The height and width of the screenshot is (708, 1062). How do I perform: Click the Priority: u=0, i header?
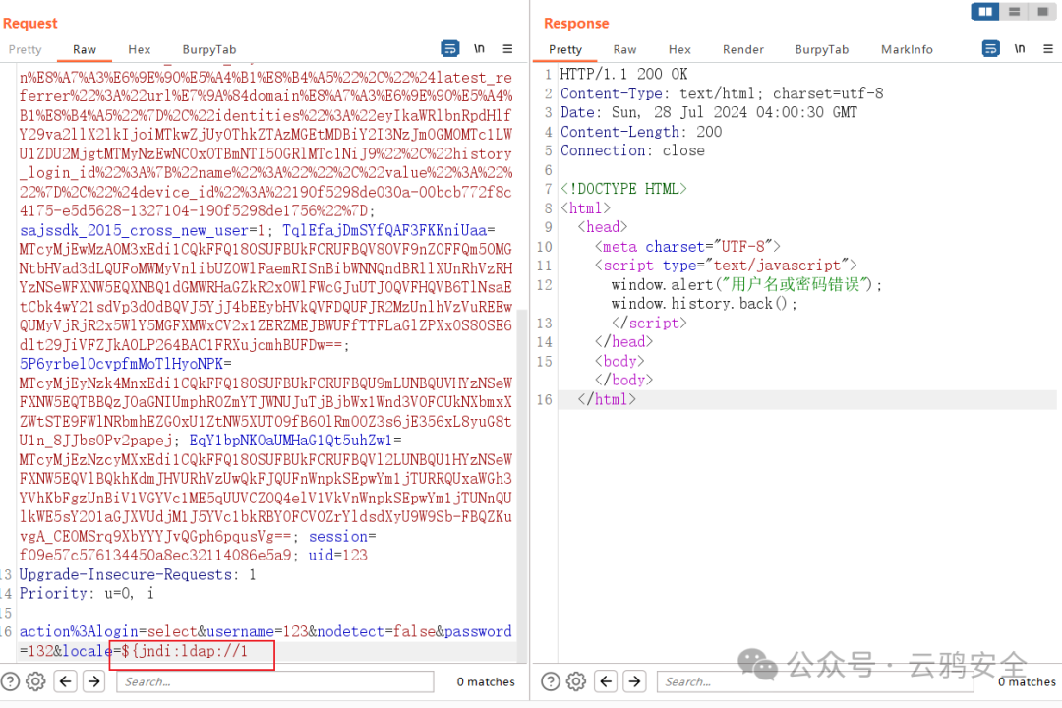87,594
